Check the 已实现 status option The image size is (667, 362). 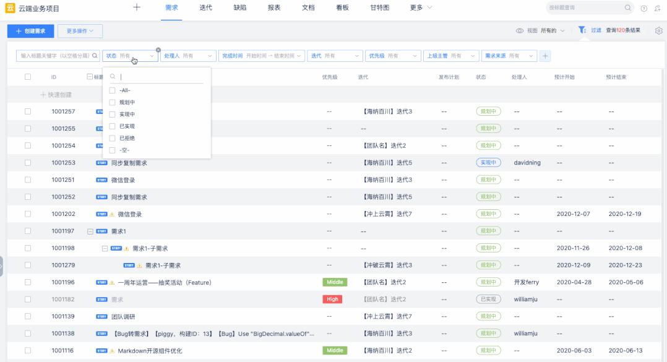112,126
